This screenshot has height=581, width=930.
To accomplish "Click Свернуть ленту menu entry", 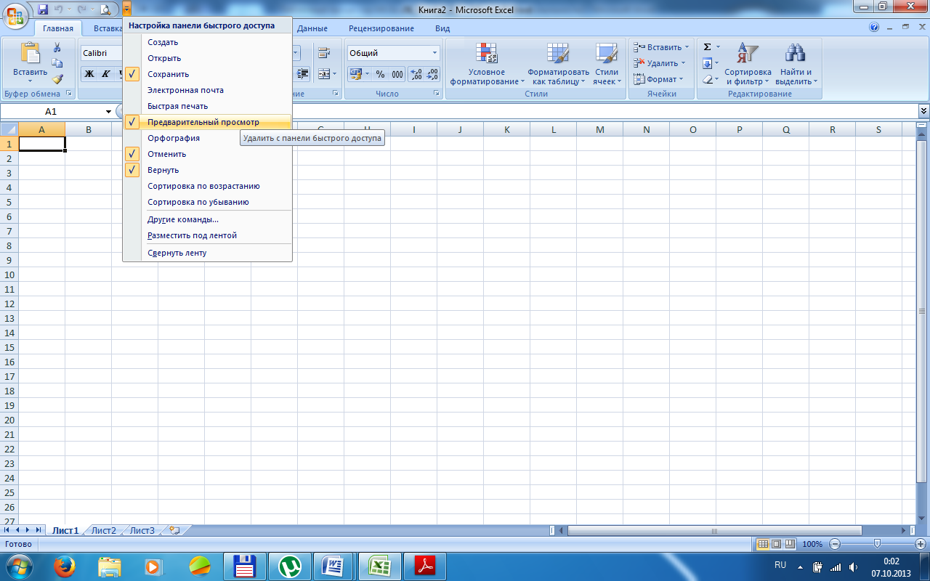I will point(207,253).
